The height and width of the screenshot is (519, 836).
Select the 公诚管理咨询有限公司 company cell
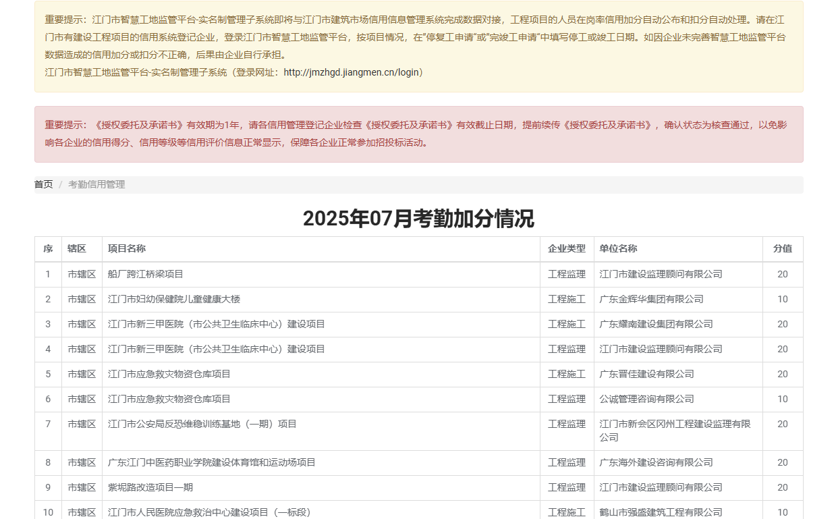[x=679, y=399]
